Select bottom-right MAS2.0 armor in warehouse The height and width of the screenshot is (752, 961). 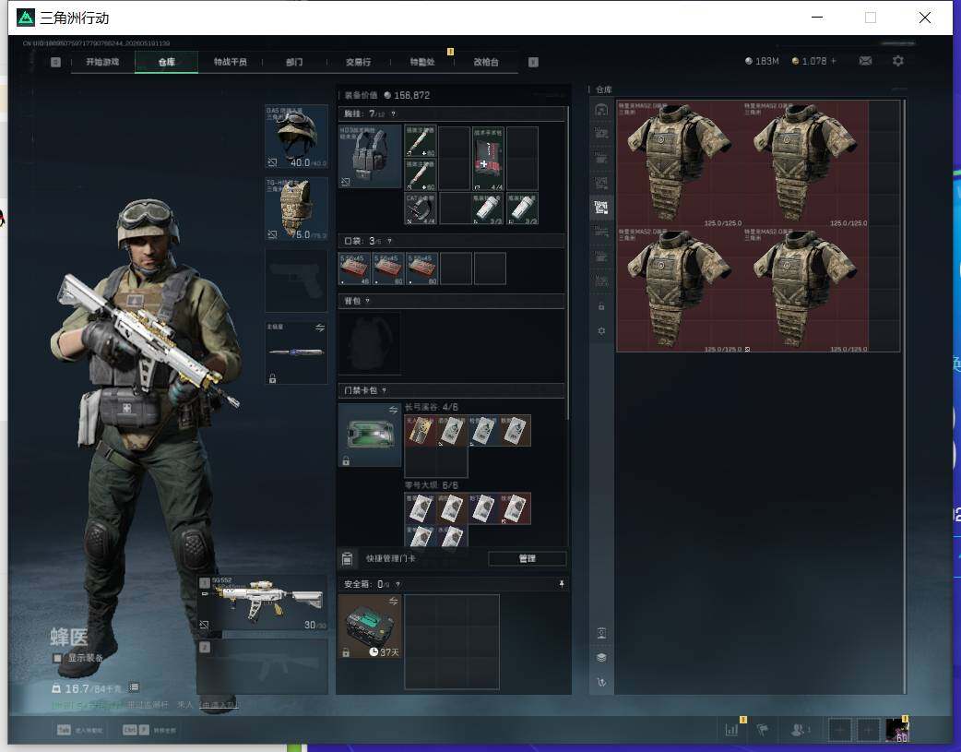[x=805, y=290]
